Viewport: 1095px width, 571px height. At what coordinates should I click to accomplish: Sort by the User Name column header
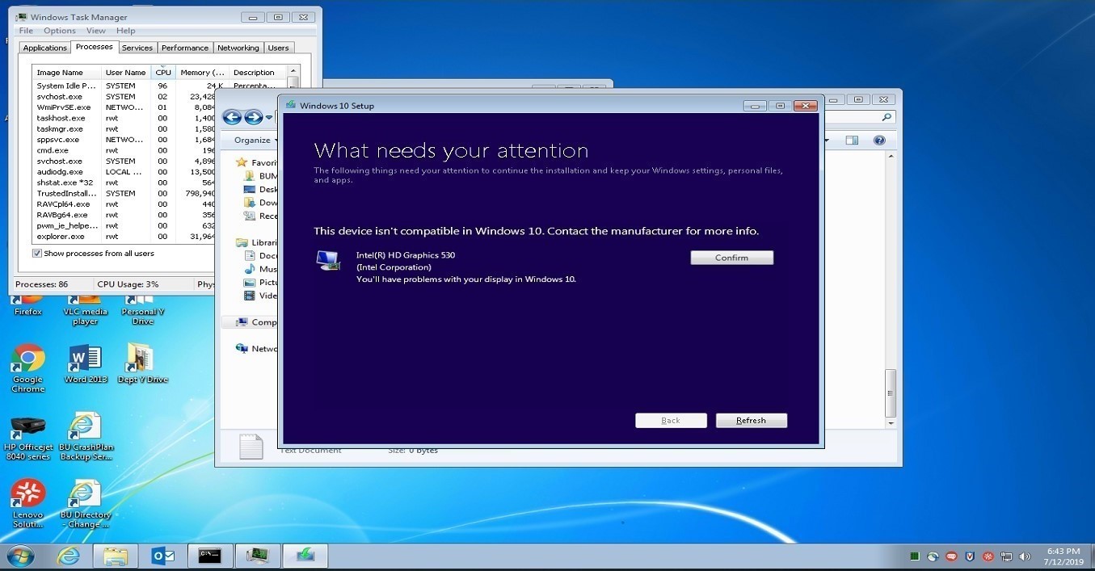coord(126,72)
